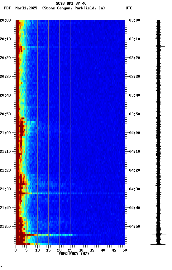This screenshot has height=270, width=172.
Task: Click the 03:30 UTC time label
Action: tap(135, 77)
